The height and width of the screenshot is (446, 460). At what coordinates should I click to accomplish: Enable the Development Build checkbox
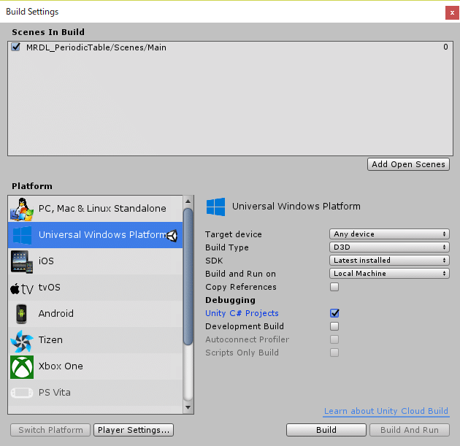[x=334, y=326]
